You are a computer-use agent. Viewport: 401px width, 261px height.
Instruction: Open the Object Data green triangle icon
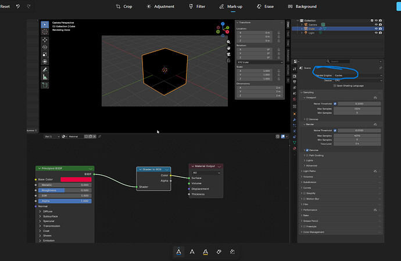pyautogui.click(x=295, y=142)
